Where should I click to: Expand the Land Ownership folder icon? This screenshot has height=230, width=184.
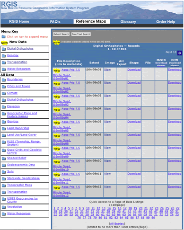click(x=4, y=128)
